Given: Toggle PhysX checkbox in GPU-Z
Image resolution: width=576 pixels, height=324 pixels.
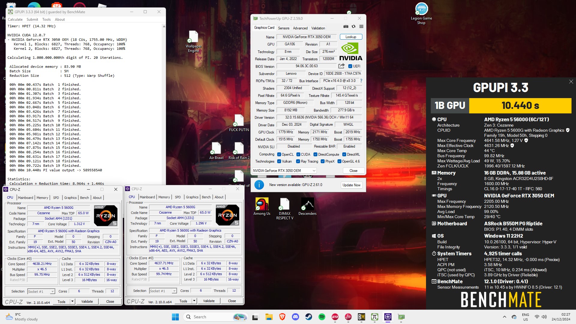Looking at the screenshot, I should coord(322,161).
